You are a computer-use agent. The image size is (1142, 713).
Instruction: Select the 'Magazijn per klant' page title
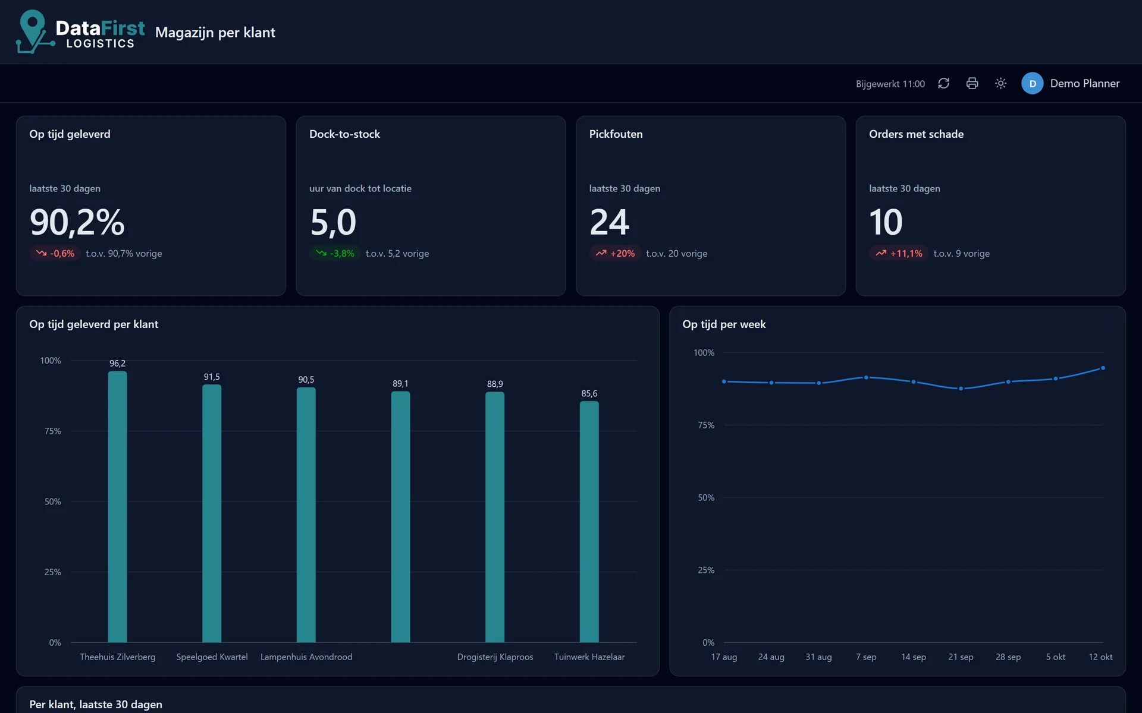(215, 32)
